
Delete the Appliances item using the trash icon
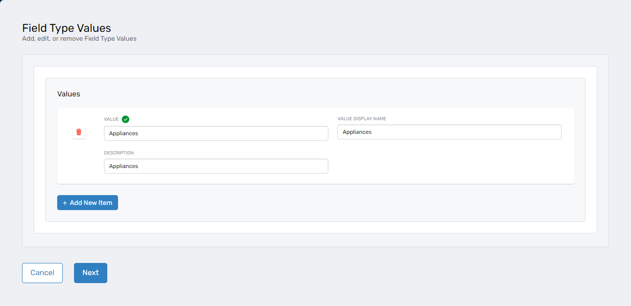pyautogui.click(x=79, y=132)
